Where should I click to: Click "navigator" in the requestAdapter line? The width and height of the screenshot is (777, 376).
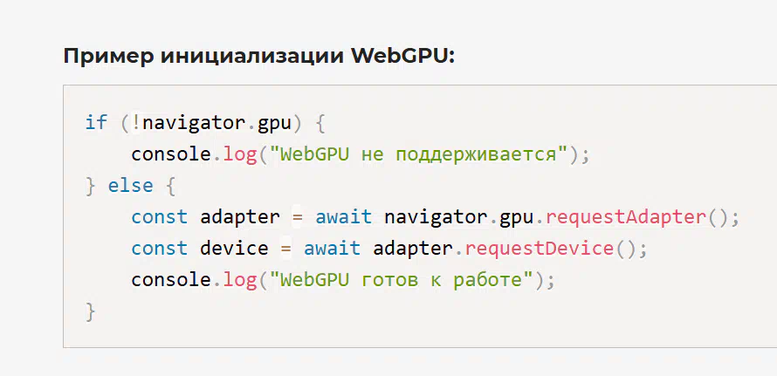pyautogui.click(x=435, y=217)
